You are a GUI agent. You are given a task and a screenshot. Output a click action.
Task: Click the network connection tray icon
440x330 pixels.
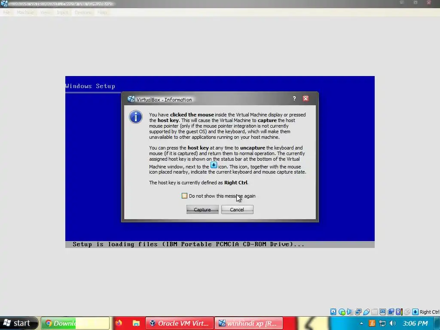tap(382, 323)
